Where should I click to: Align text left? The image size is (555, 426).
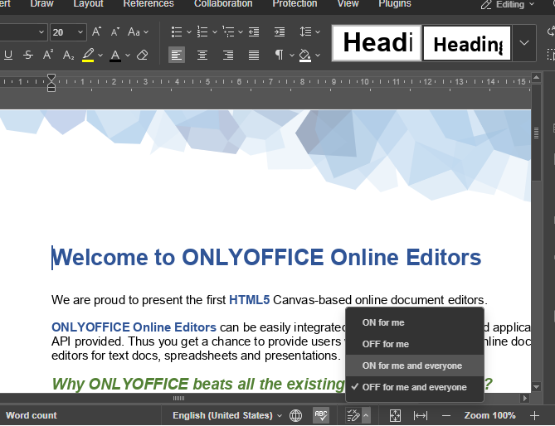pos(177,56)
